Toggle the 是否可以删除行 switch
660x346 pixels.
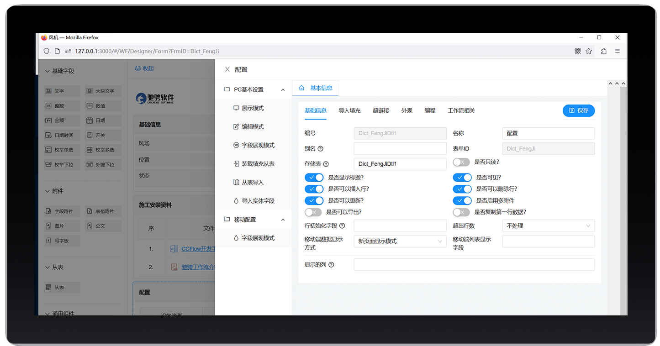coord(462,189)
